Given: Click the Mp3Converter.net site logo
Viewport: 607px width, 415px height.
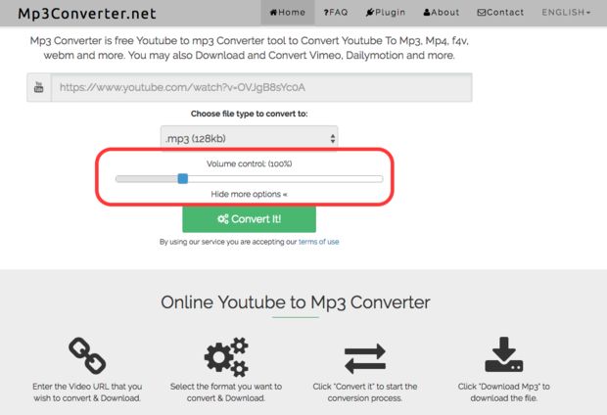Looking at the screenshot, I should [87, 13].
